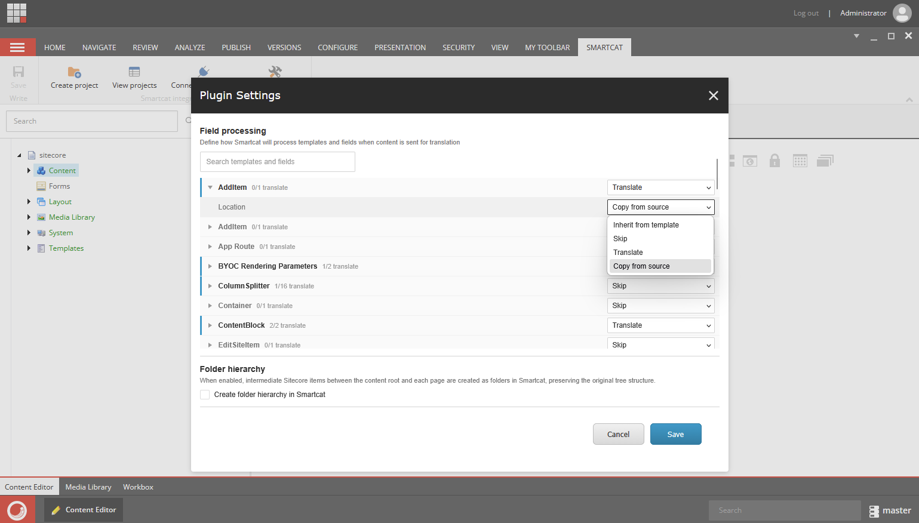Click the bottom-right Search box
This screenshot has width=919, height=523.
785,510
